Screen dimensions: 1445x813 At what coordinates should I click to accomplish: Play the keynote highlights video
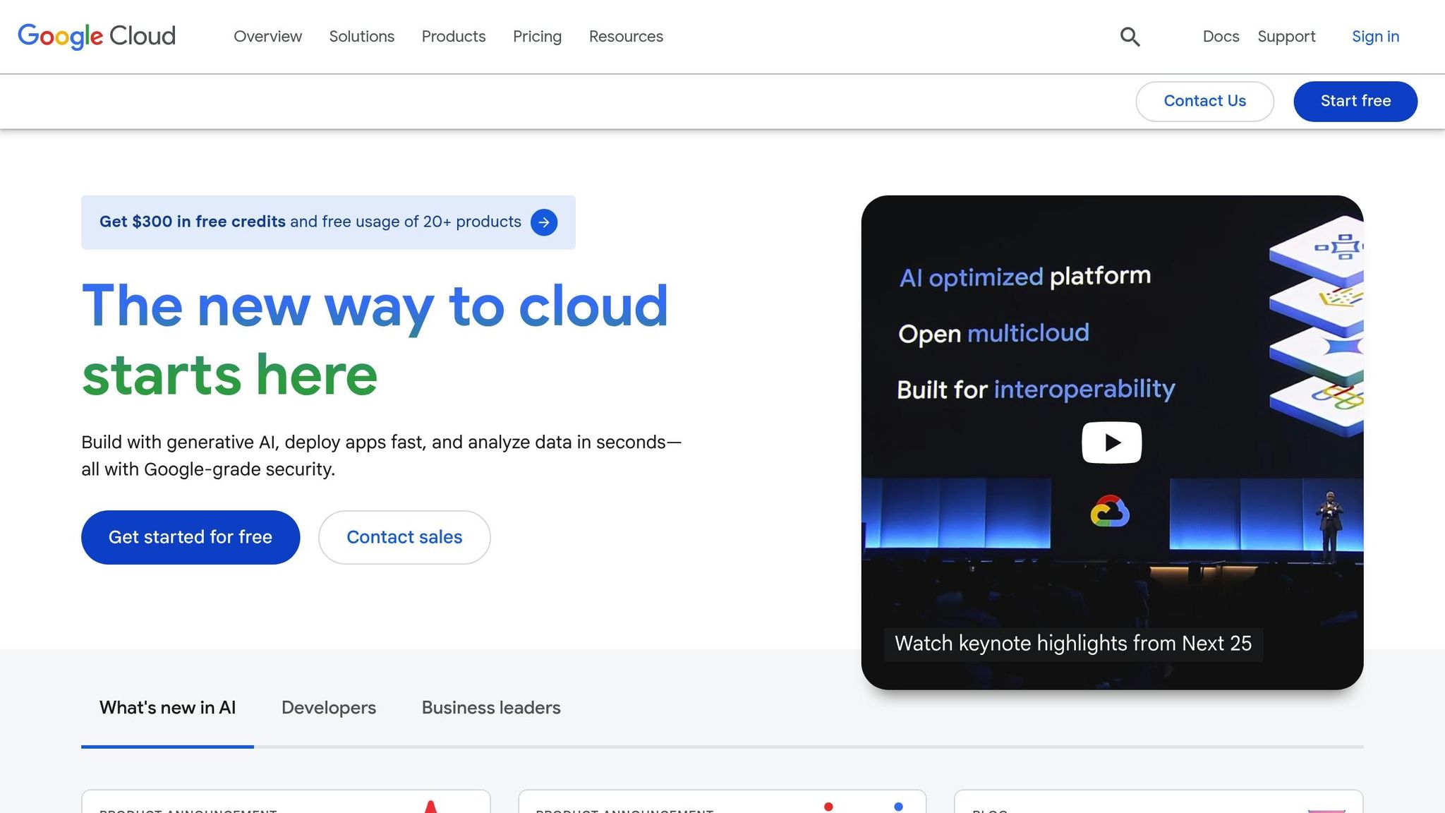coord(1111,442)
